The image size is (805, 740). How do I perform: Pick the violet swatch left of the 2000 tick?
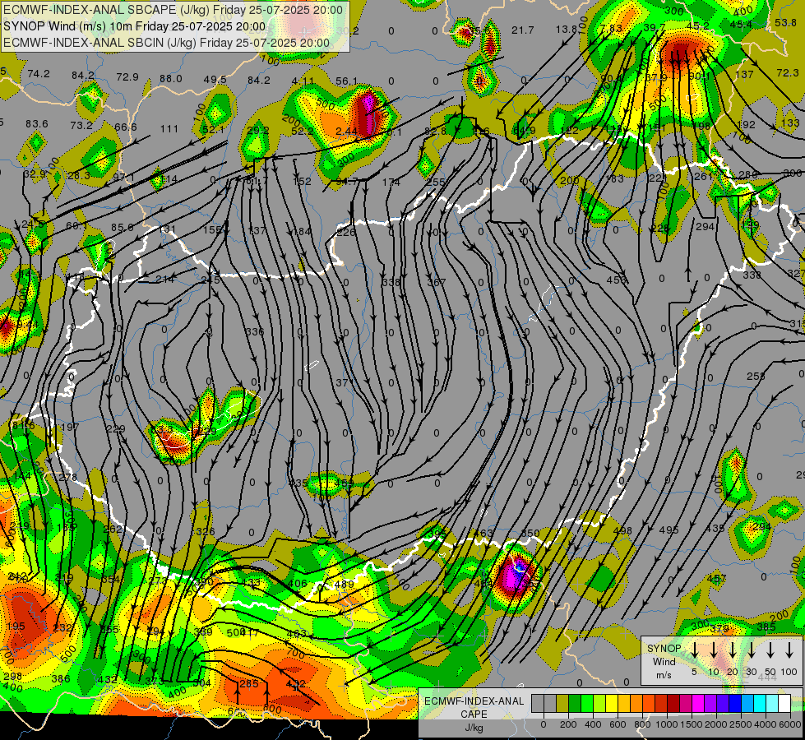coord(710,704)
